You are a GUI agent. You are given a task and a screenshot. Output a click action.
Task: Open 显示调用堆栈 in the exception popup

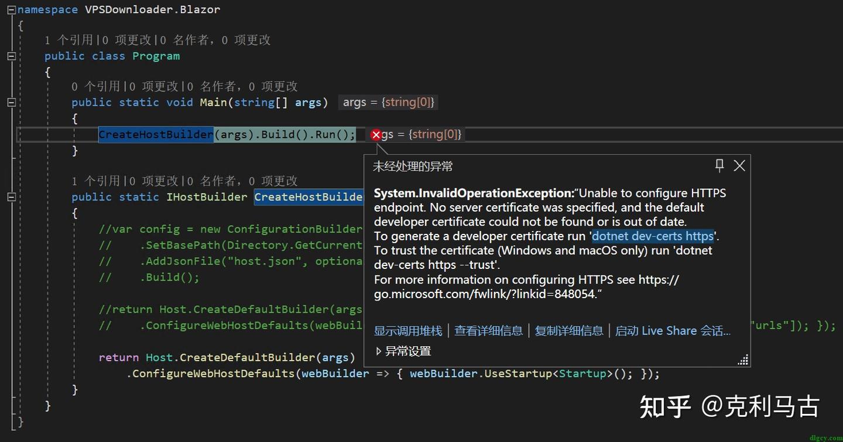pyautogui.click(x=406, y=330)
